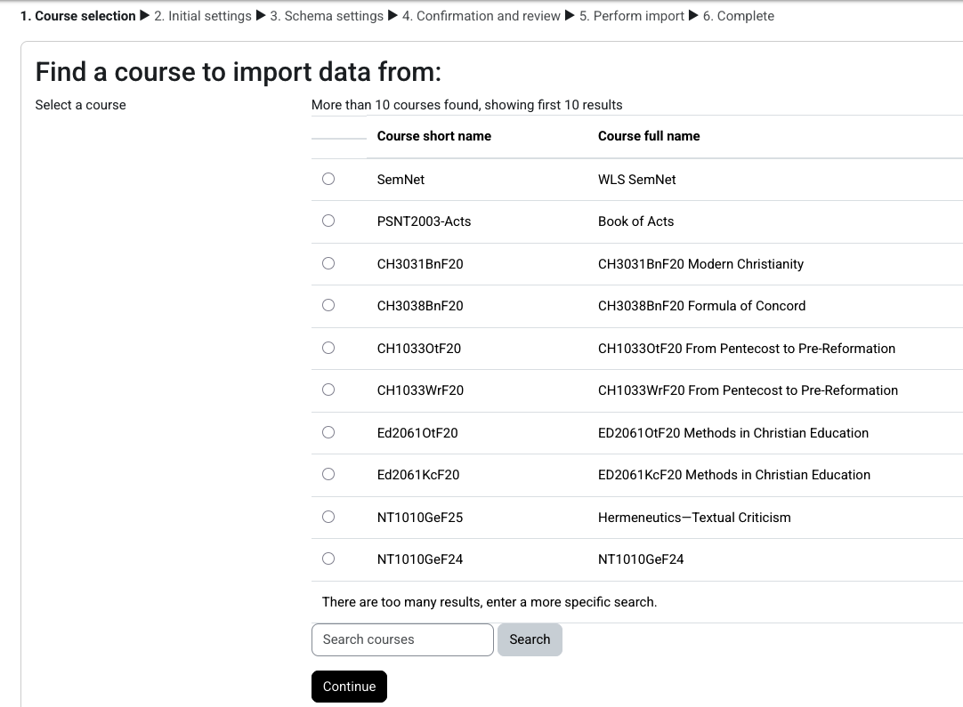This screenshot has height=707, width=963.
Task: Select the NT1010GeF25 Hermeneutics radio button
Action: [x=328, y=517]
